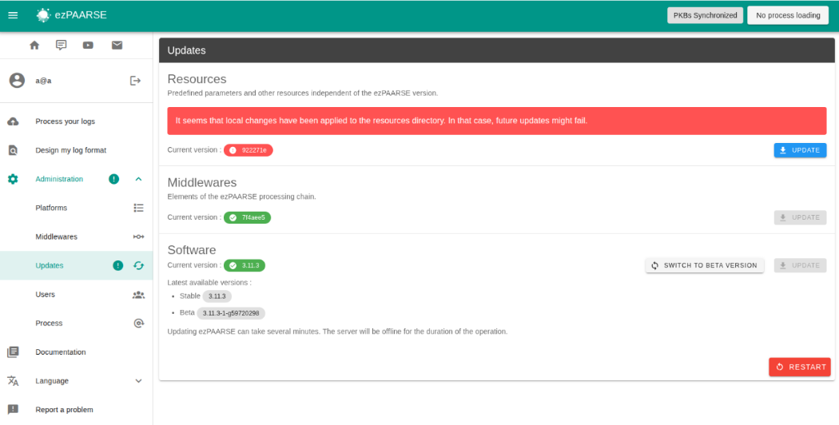Screen dimensions: 839x425
Task: Open the YouTube video icon
Action: coord(88,46)
